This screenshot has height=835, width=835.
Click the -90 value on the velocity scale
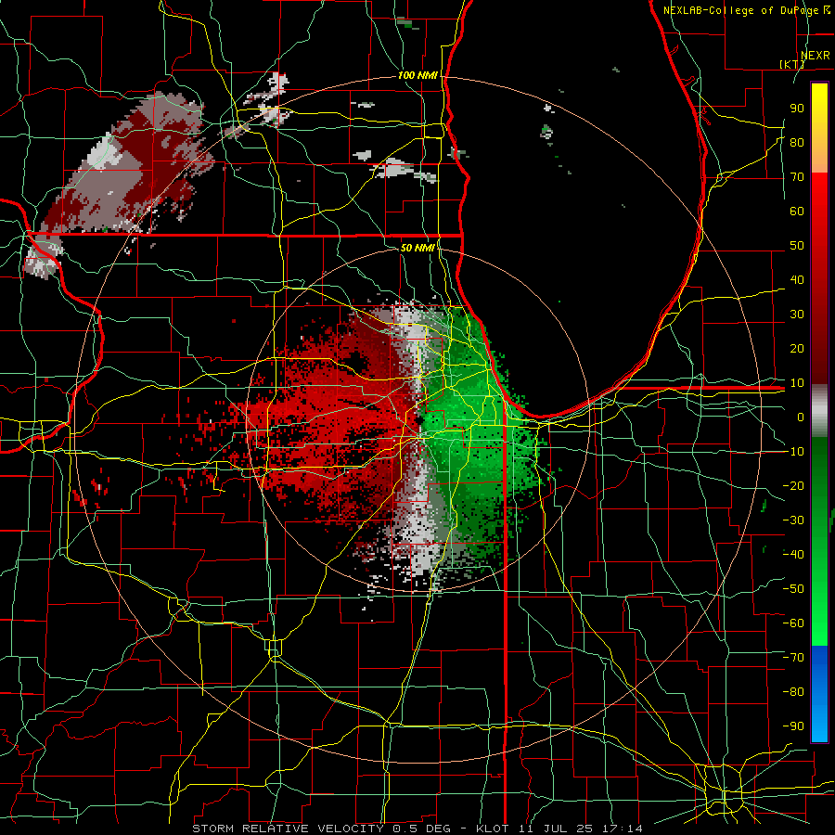tap(793, 726)
